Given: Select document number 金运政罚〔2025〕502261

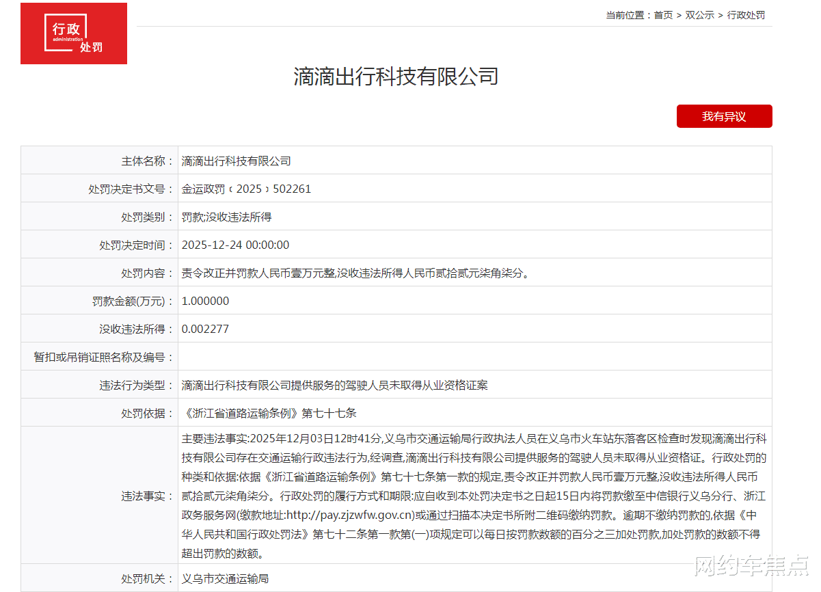Looking at the screenshot, I should coord(247,189).
